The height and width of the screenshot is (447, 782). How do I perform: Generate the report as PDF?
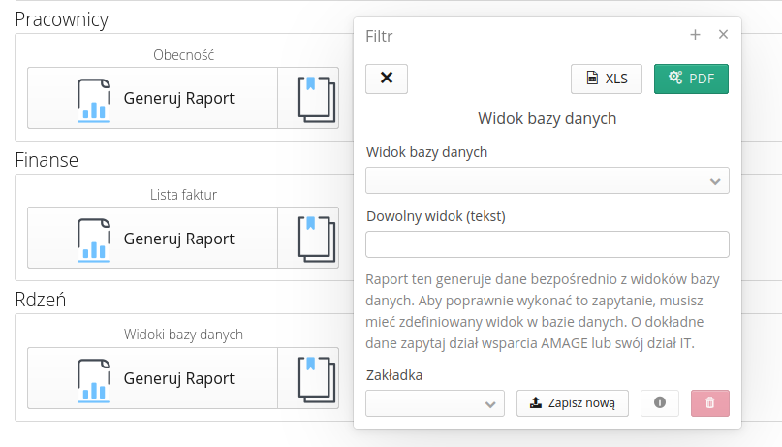pos(691,80)
